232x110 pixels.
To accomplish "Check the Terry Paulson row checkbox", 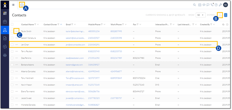I will coord(12,51).
